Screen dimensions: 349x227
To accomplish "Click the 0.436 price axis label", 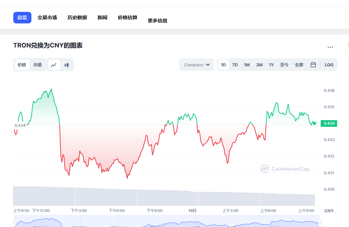I will click(329, 90).
